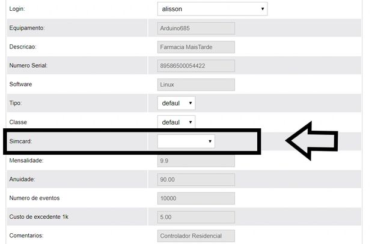Select the Descricao field with Farmacia MaisTarde
Viewport: 372px width, 244px height.
click(195, 47)
